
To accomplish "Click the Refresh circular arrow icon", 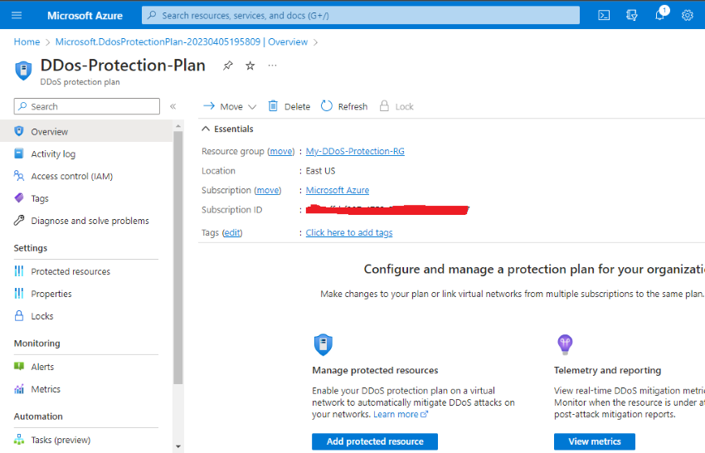I will (x=327, y=106).
